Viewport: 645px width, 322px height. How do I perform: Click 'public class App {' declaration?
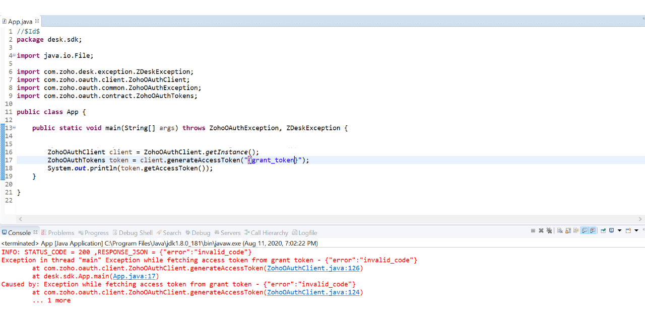click(x=51, y=112)
